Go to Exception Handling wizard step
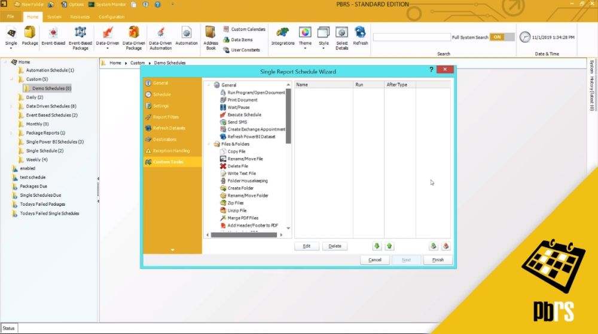The width and height of the screenshot is (598, 334). click(x=172, y=151)
